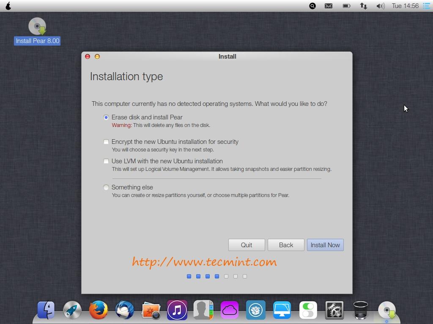Select Erase disk and install Pear
Image resolution: width=433 pixels, height=324 pixels.
(106, 117)
